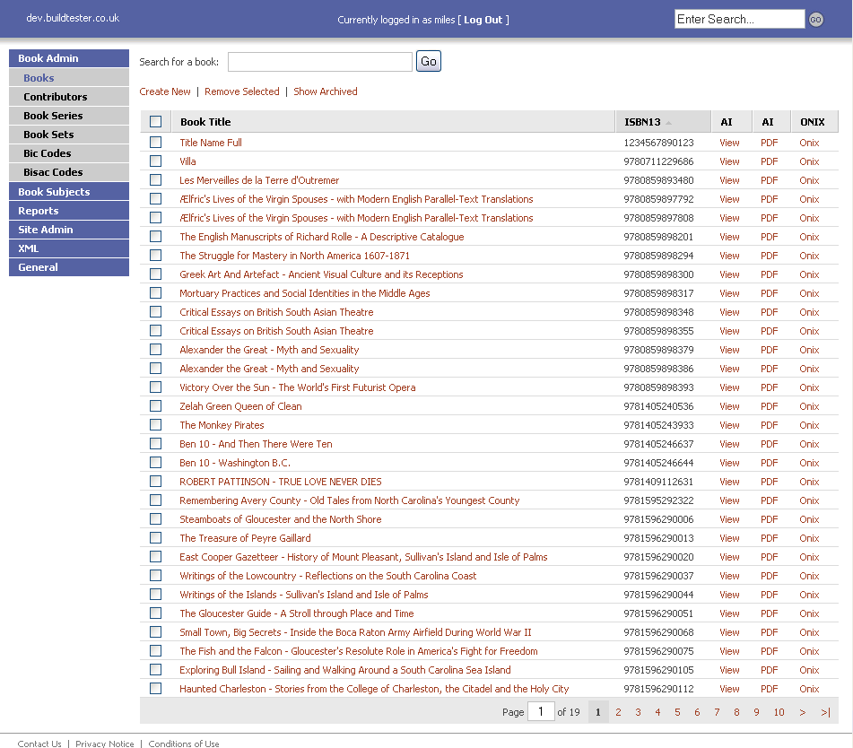Click PDF for Villa row
Viewport: 853px width, 748px height.
(769, 161)
